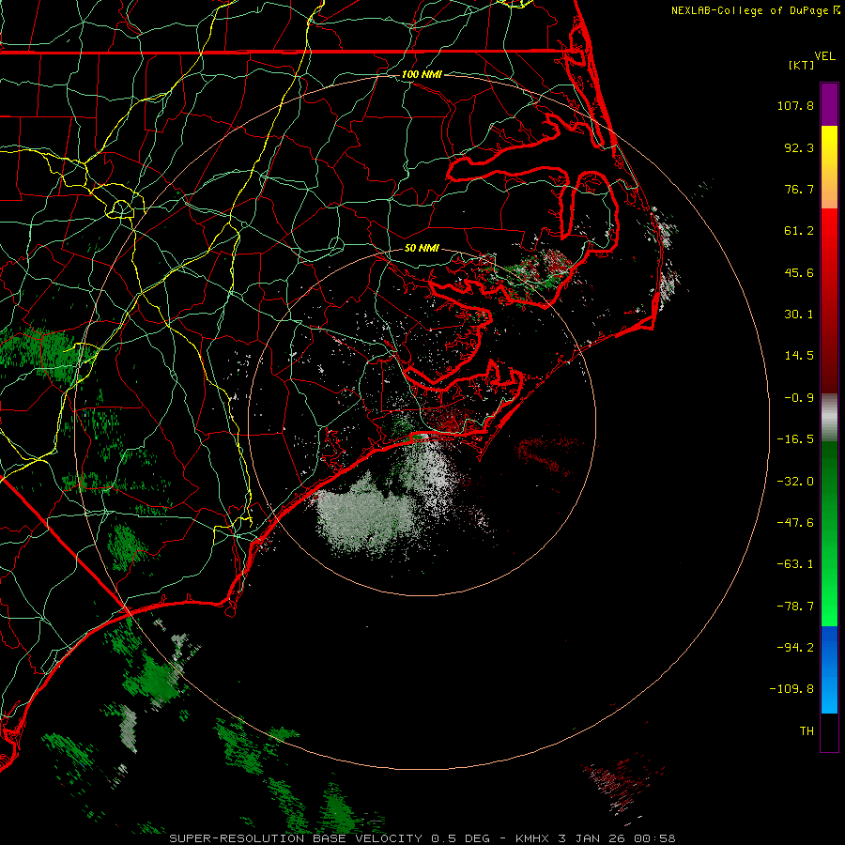Select the 76.7 legend value

tap(799, 189)
